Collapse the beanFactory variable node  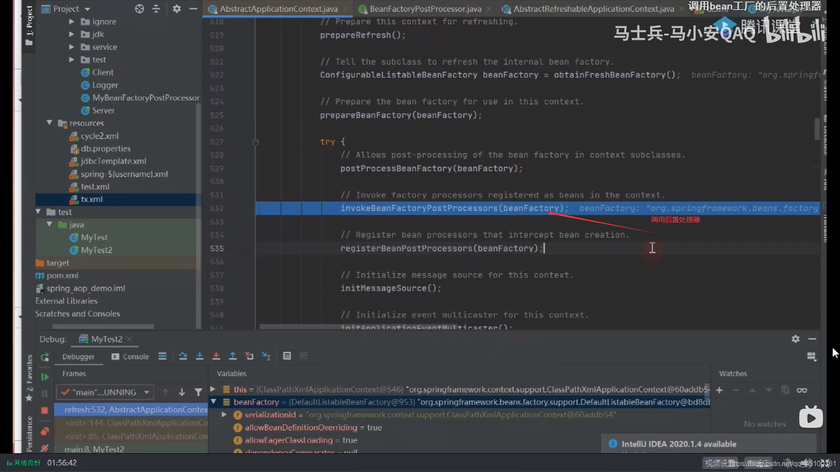213,402
